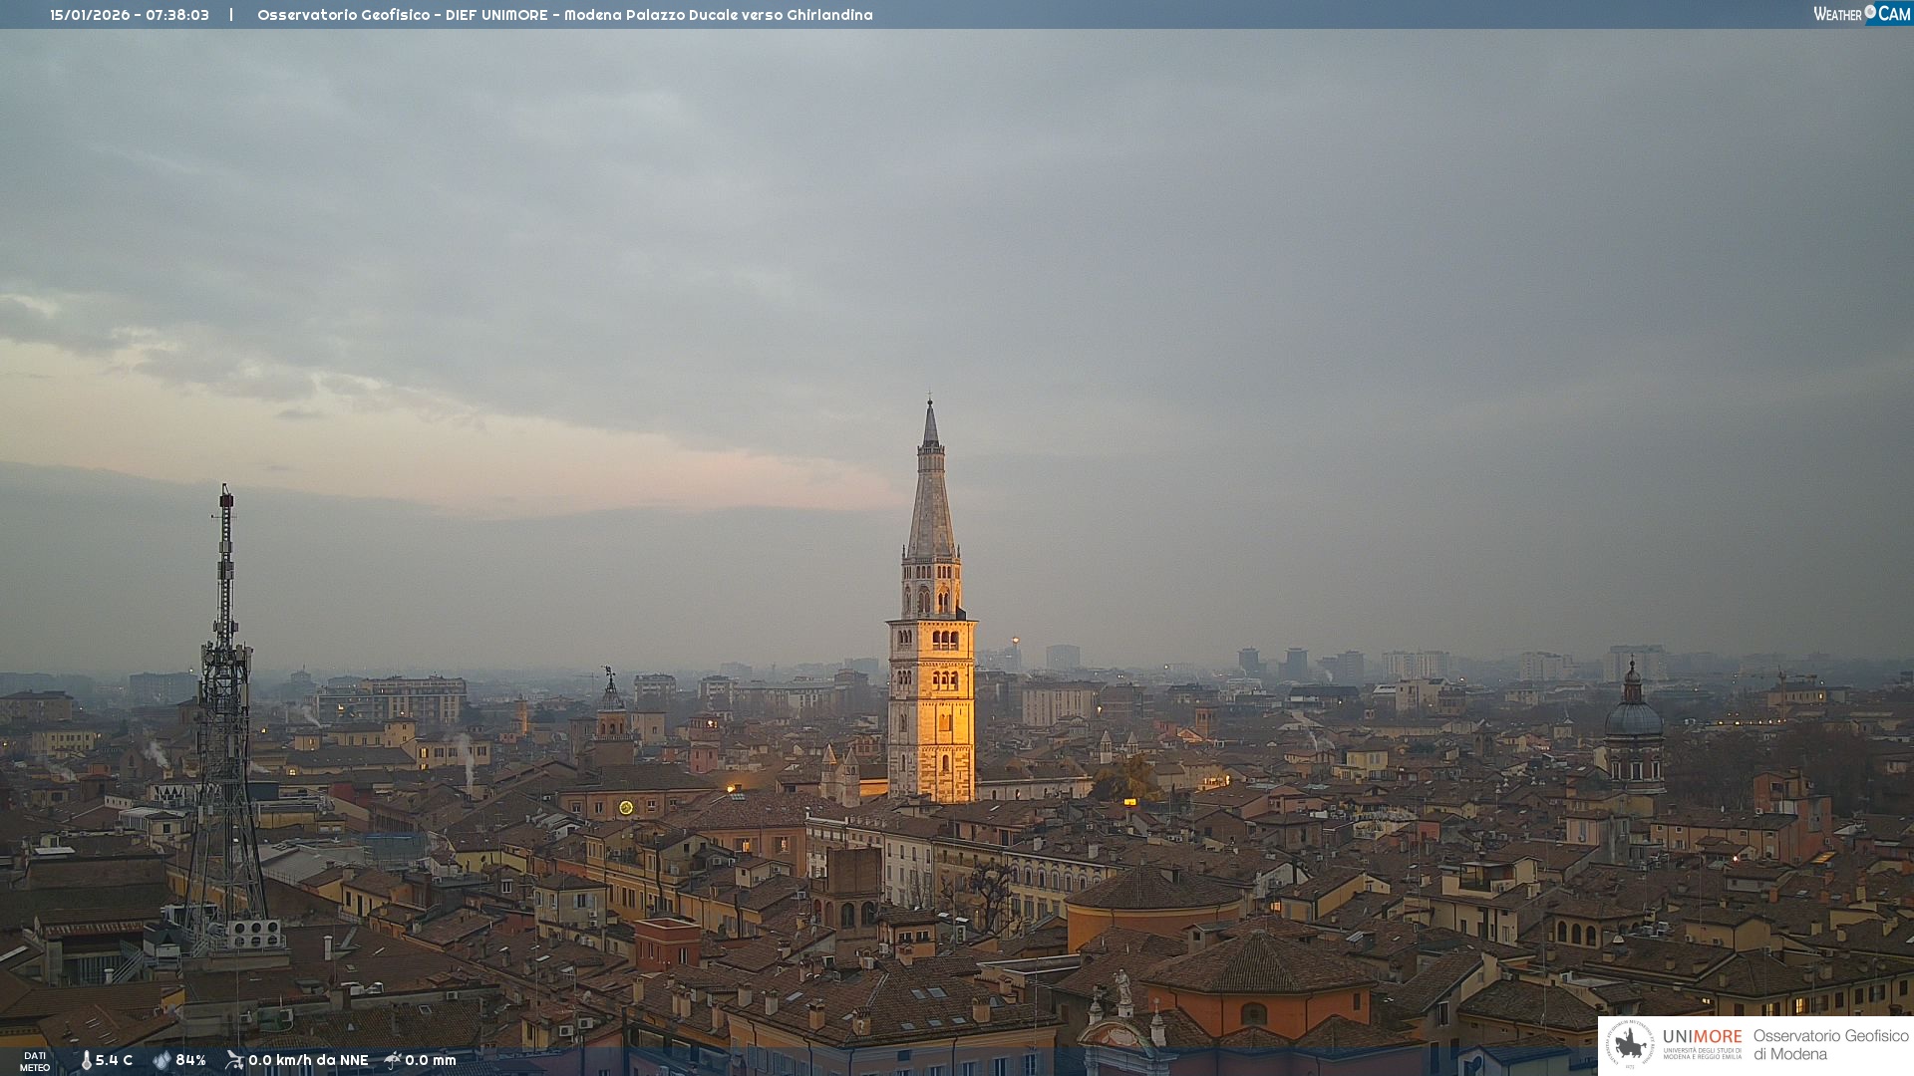This screenshot has height=1076, width=1914.
Task: Click the 5.4 C temperature reading
Action: pyautogui.click(x=114, y=1060)
